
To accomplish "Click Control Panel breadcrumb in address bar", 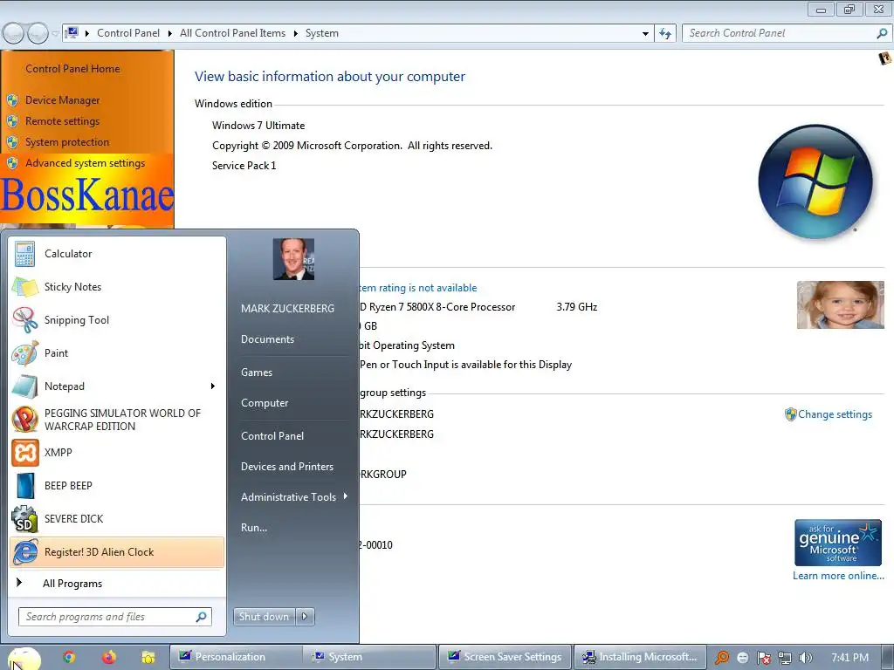I will pyautogui.click(x=128, y=33).
